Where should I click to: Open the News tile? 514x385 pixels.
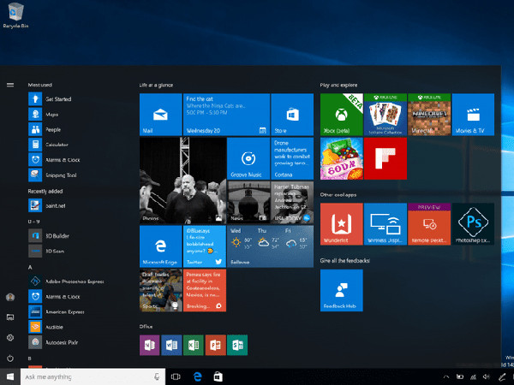tap(248, 202)
